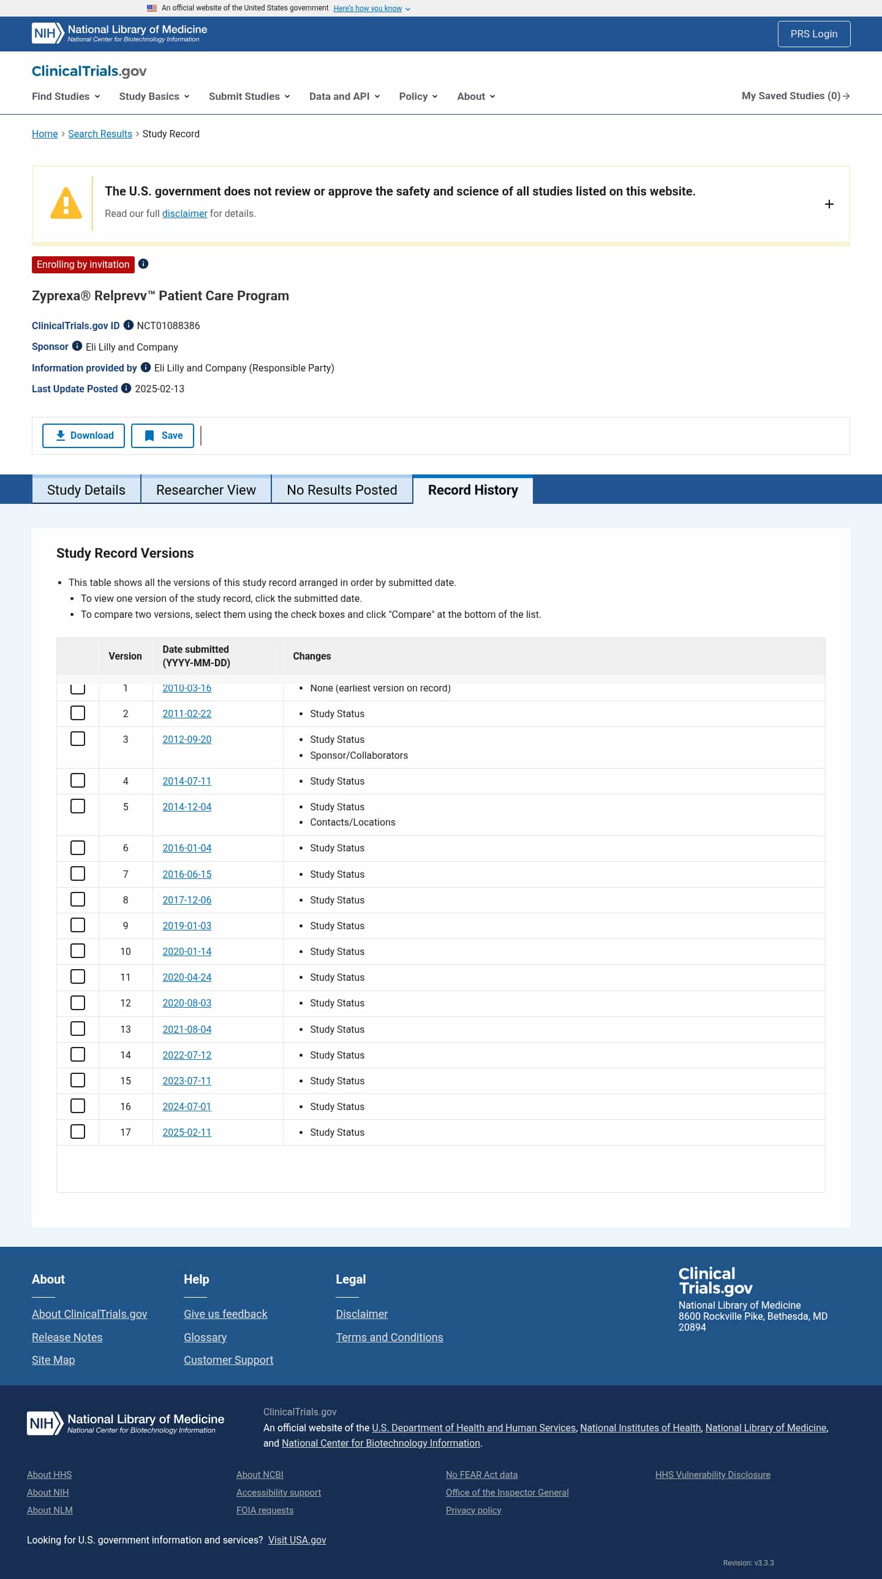Open the version submitted 2014-12-04

coord(187,807)
